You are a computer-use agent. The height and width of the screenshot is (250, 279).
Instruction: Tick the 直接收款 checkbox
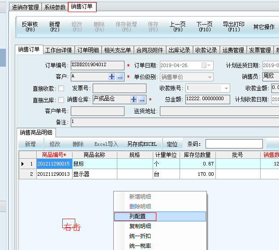pos(61,88)
